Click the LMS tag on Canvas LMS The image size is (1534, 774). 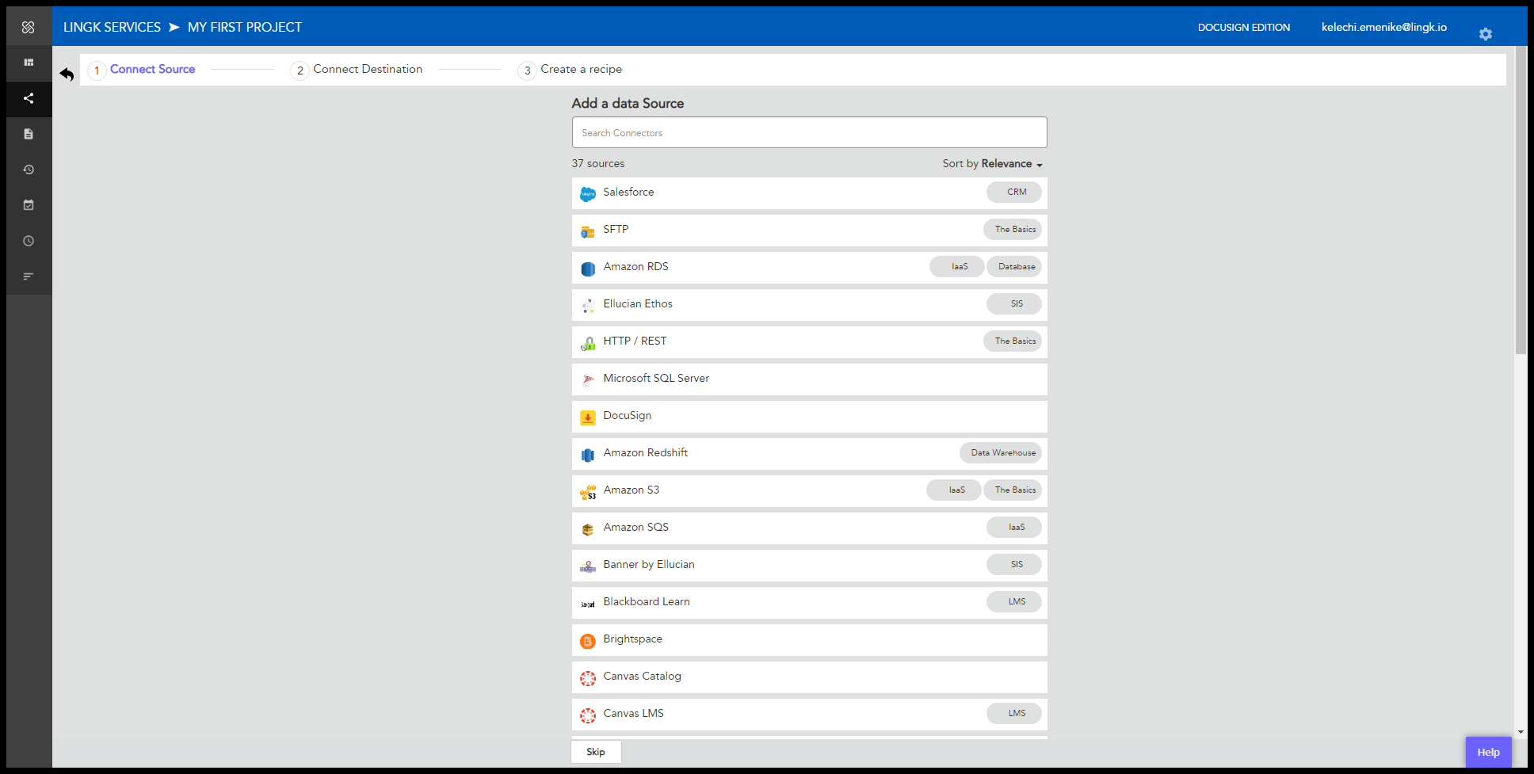tap(1014, 713)
